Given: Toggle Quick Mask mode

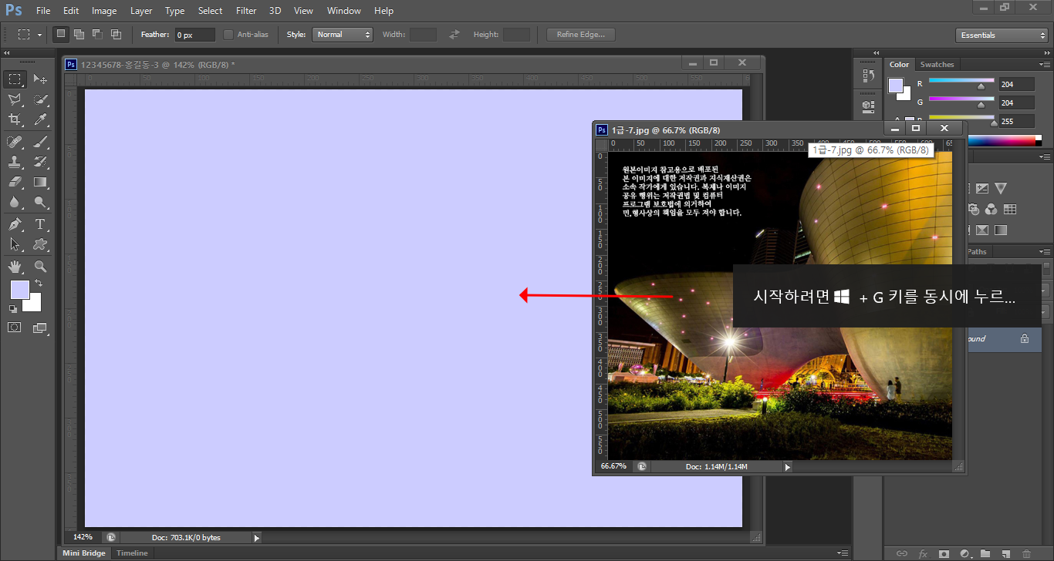Looking at the screenshot, I should (15, 328).
